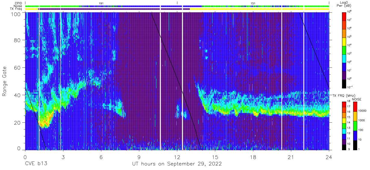Pick the purple 10–11 MHz TX FRQ swatch

(345, 141)
